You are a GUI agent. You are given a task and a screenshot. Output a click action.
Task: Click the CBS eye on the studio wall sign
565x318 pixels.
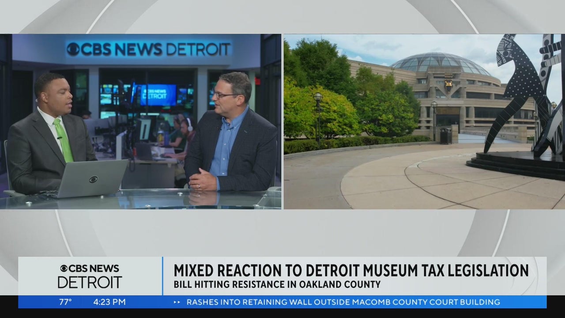pyautogui.click(x=73, y=49)
